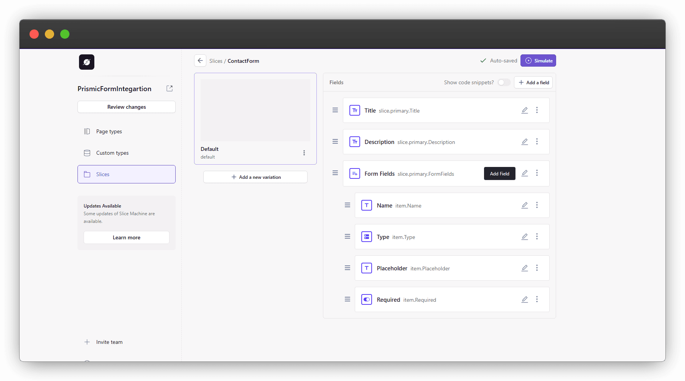This screenshot has height=381, width=685.
Task: Grab the drag handle for Description field
Action: 335,142
